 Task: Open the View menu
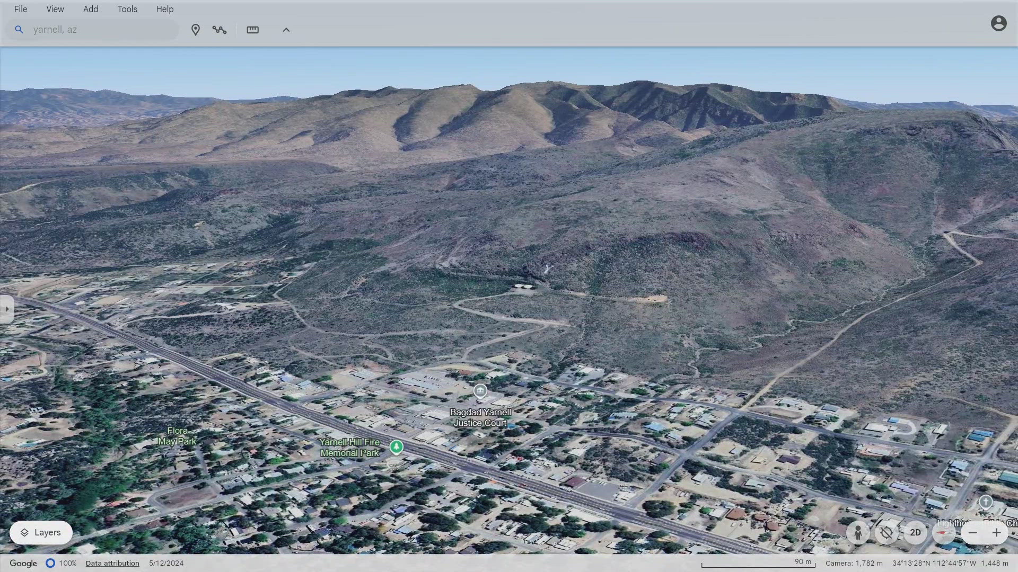[55, 9]
